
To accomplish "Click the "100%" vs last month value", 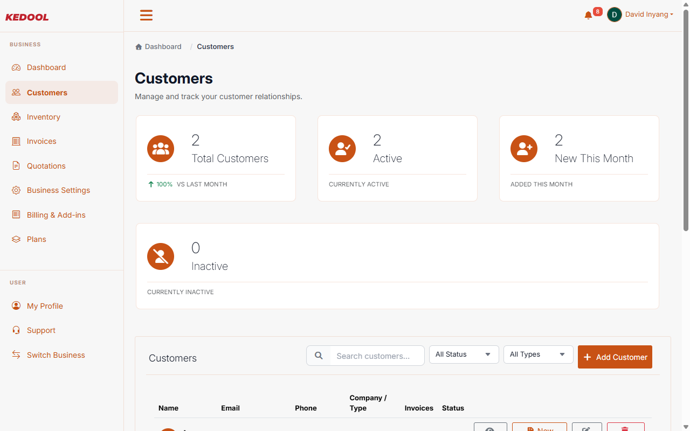I will tap(164, 184).
